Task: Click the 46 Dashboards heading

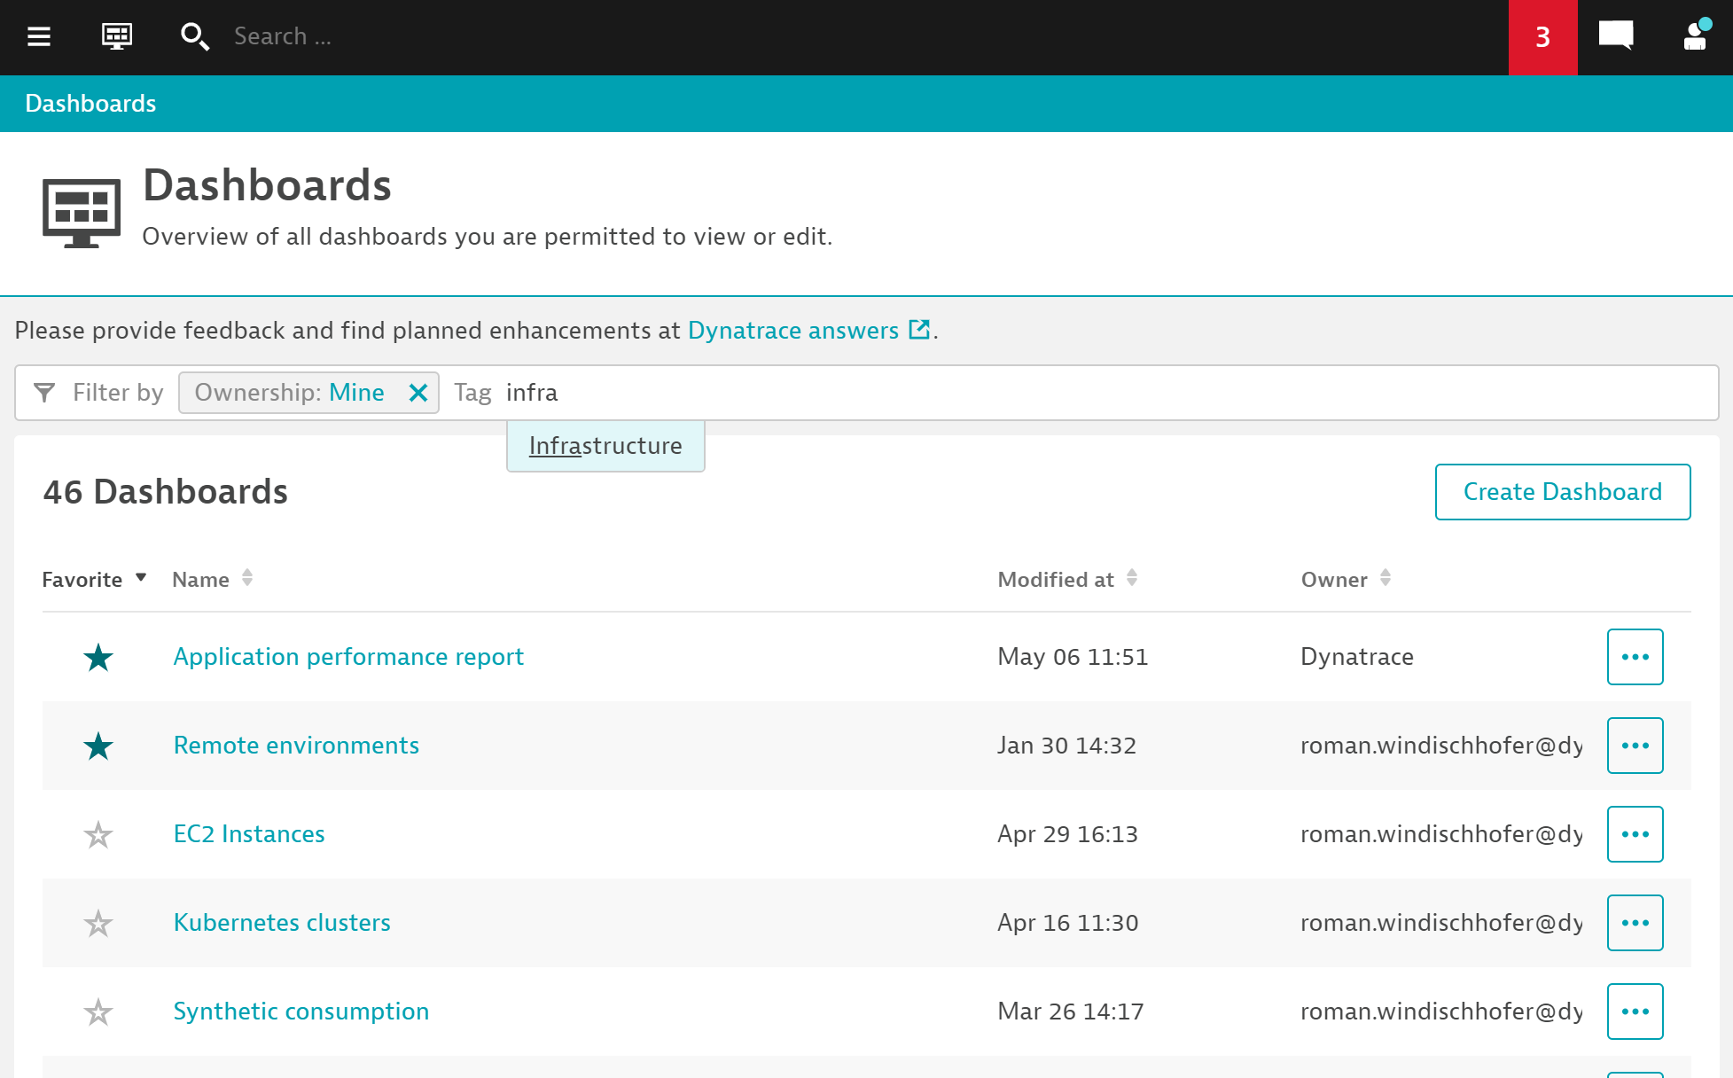Action: click(x=166, y=492)
